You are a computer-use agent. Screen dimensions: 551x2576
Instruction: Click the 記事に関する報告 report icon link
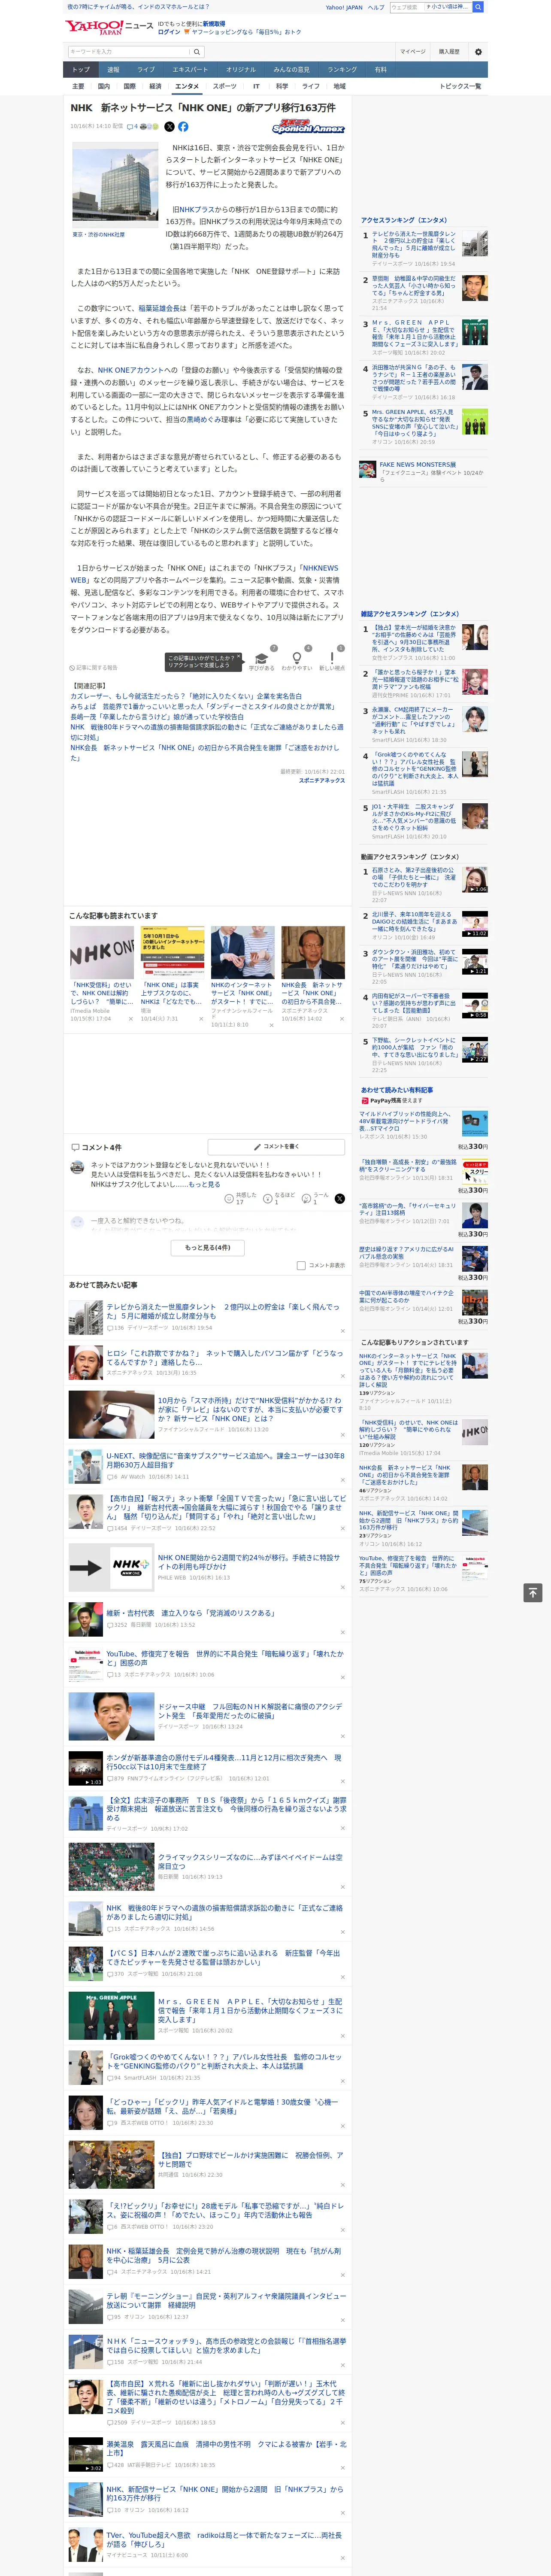click(93, 667)
